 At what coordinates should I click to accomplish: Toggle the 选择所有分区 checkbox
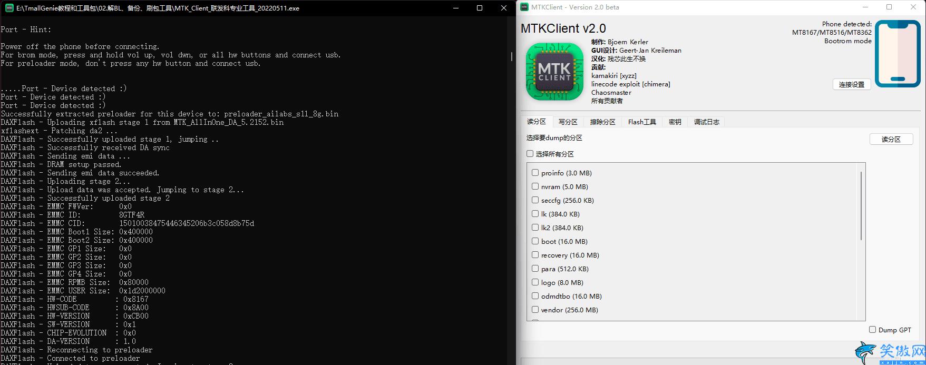530,154
